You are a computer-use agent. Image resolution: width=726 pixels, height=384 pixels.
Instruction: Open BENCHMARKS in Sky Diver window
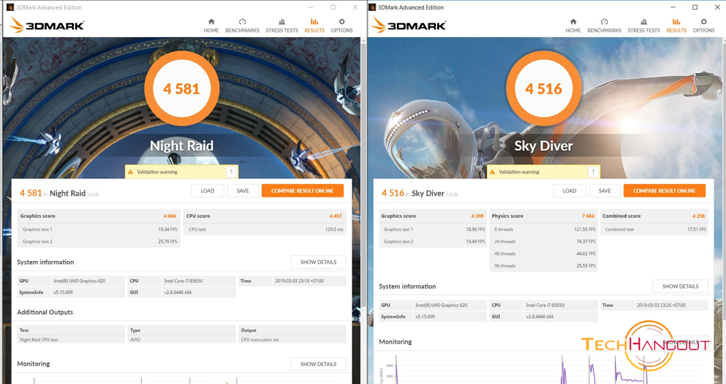[x=604, y=25]
